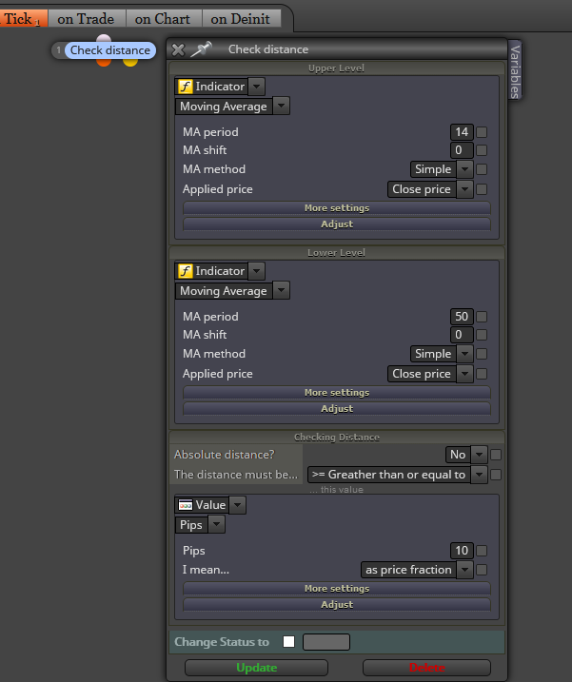The width and height of the screenshot is (572, 682).
Task: Open Upper Level Moving Average dropdown
Action: point(281,106)
